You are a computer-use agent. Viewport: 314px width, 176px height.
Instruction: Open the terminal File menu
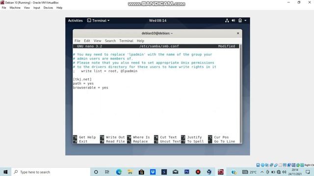78,41
